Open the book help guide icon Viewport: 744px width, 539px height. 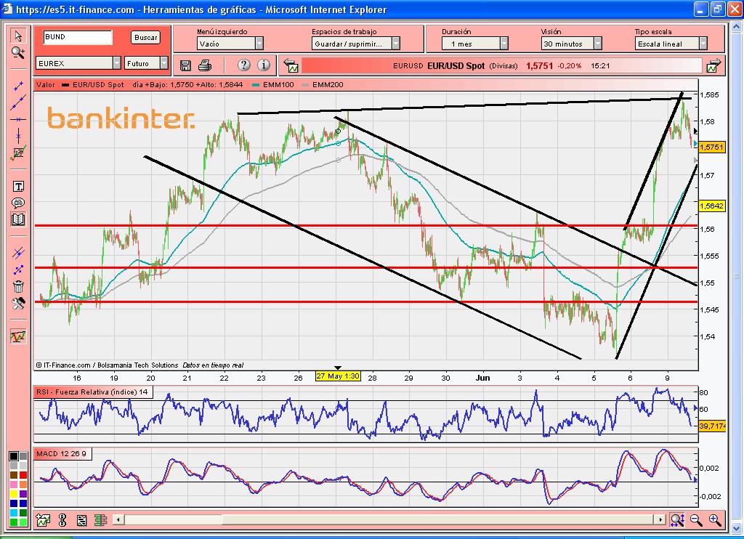(18, 219)
